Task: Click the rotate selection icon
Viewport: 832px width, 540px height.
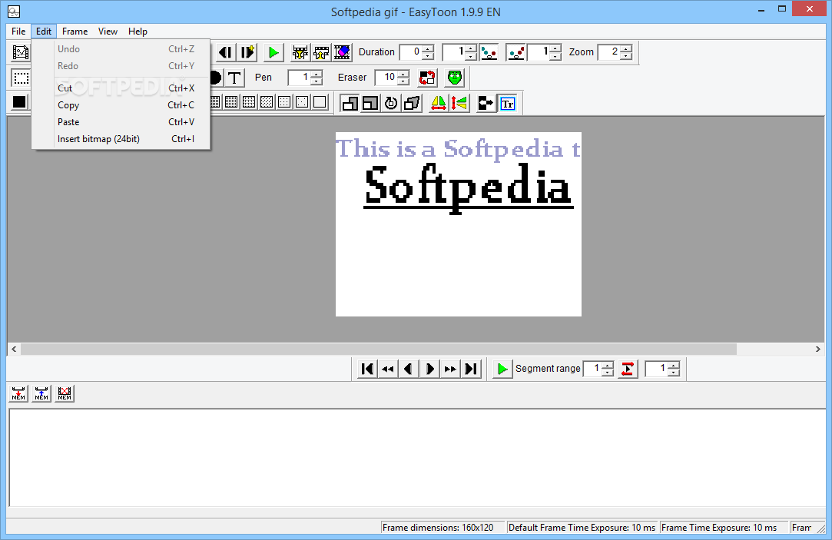Action: point(391,104)
